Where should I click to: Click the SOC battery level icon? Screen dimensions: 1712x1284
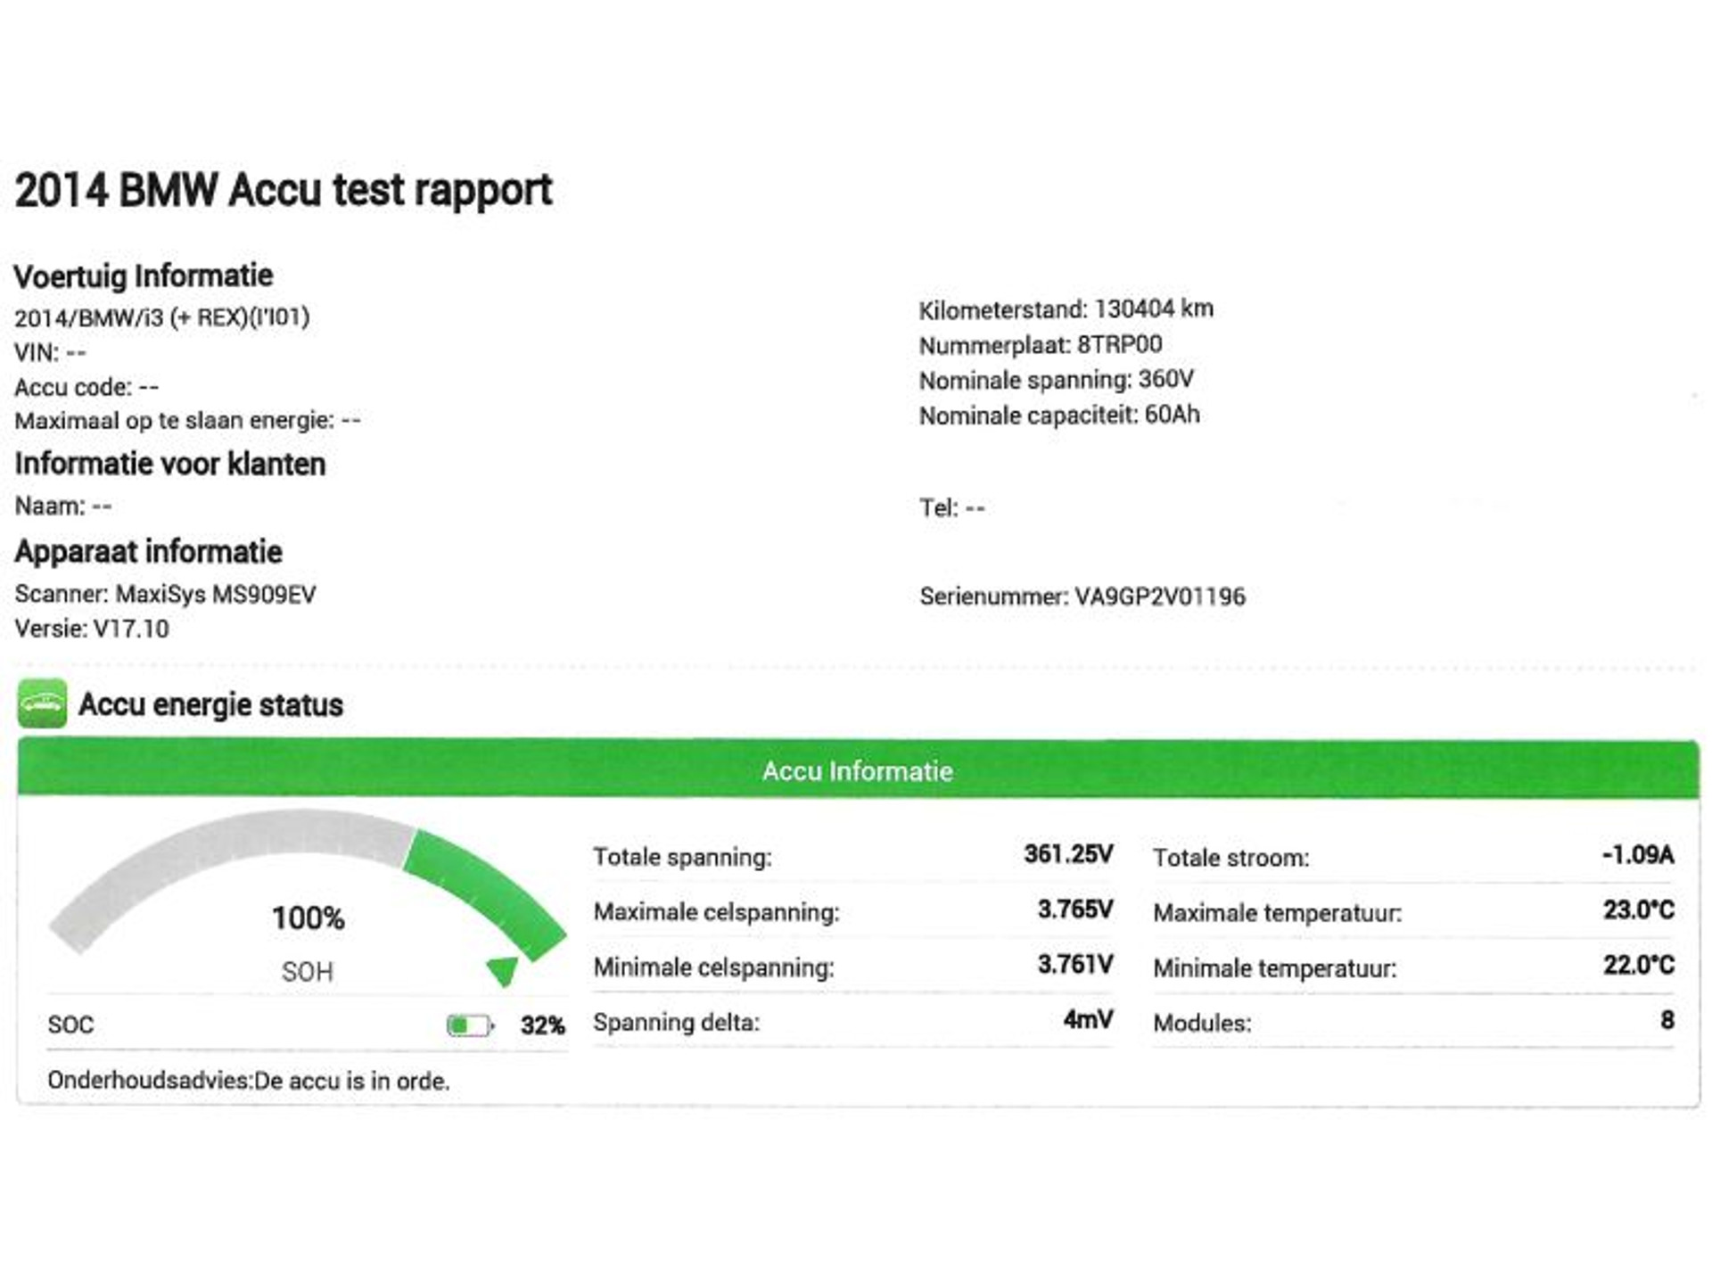pyautogui.click(x=469, y=1025)
